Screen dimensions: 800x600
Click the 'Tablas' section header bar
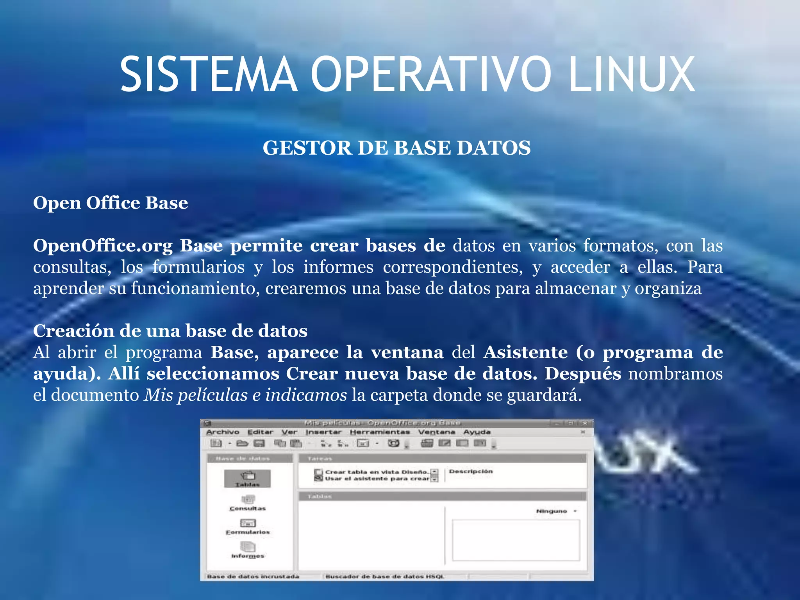pos(443,496)
